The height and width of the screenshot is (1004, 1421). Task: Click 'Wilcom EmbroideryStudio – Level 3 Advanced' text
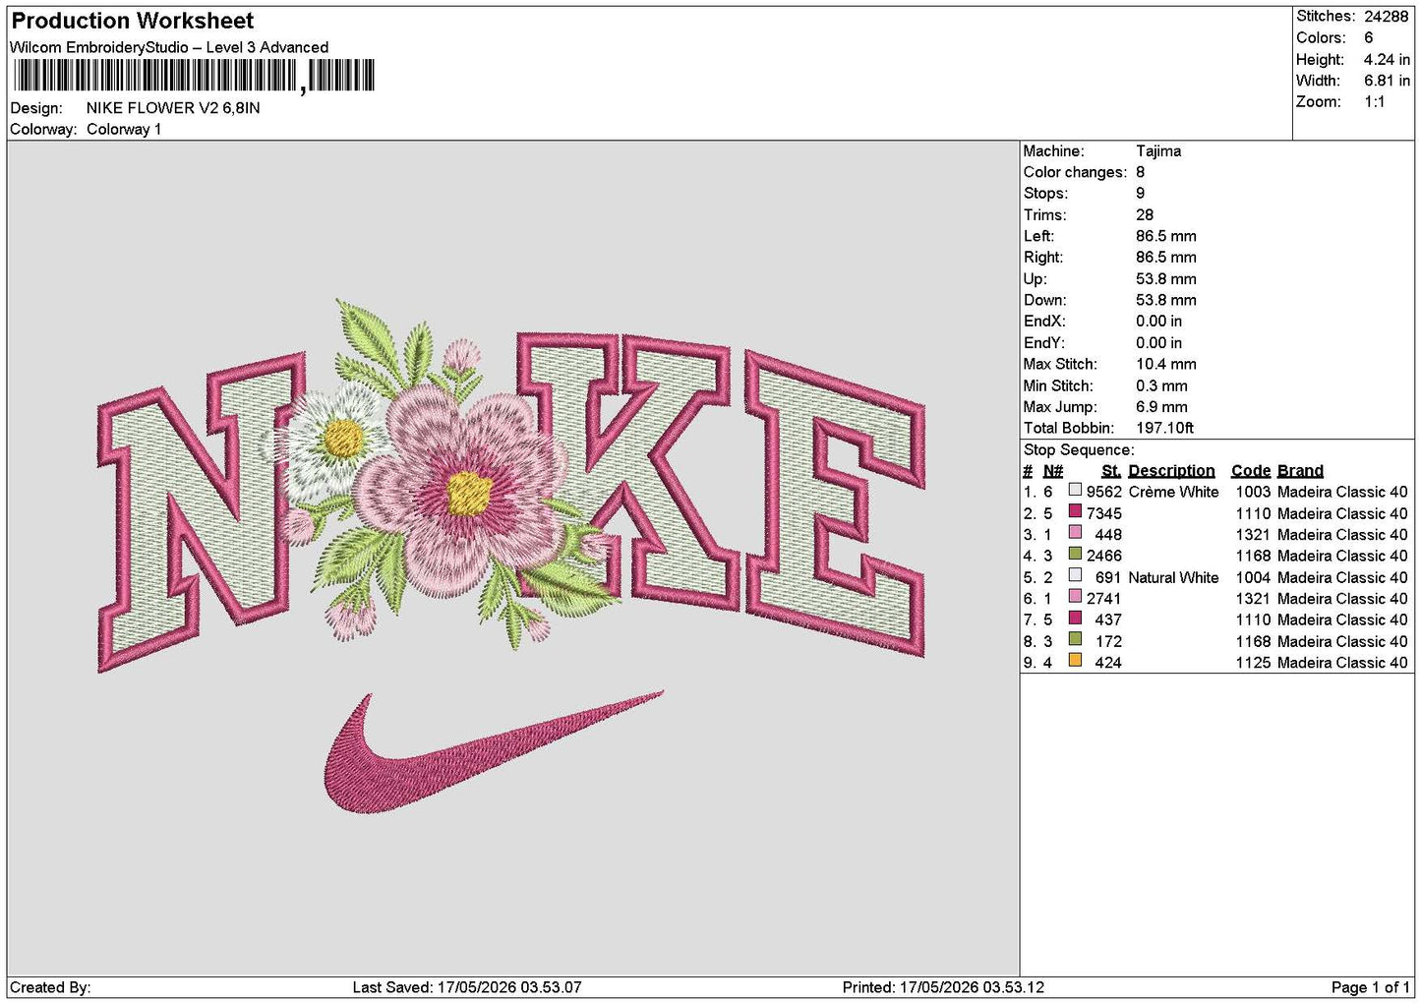tap(169, 47)
